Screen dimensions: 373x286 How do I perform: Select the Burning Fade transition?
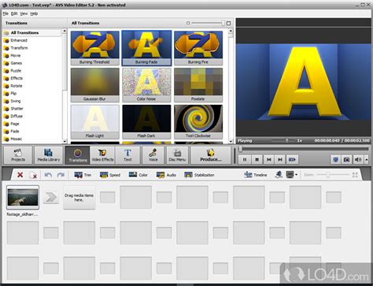(x=146, y=48)
